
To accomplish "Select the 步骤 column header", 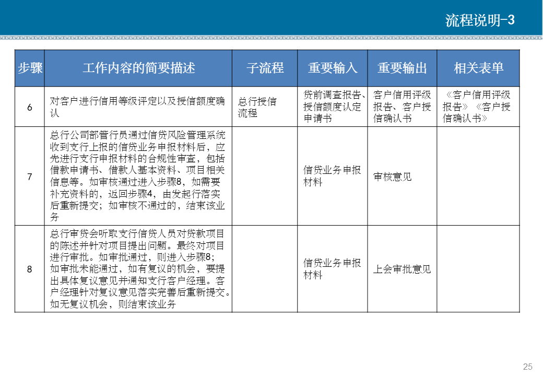I will click(30, 68).
